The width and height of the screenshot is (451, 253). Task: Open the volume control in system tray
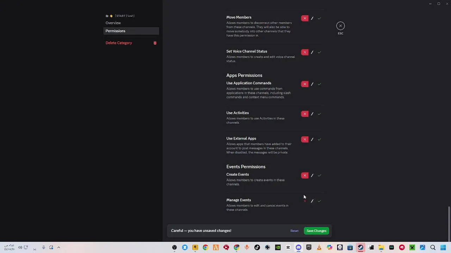click(20, 247)
